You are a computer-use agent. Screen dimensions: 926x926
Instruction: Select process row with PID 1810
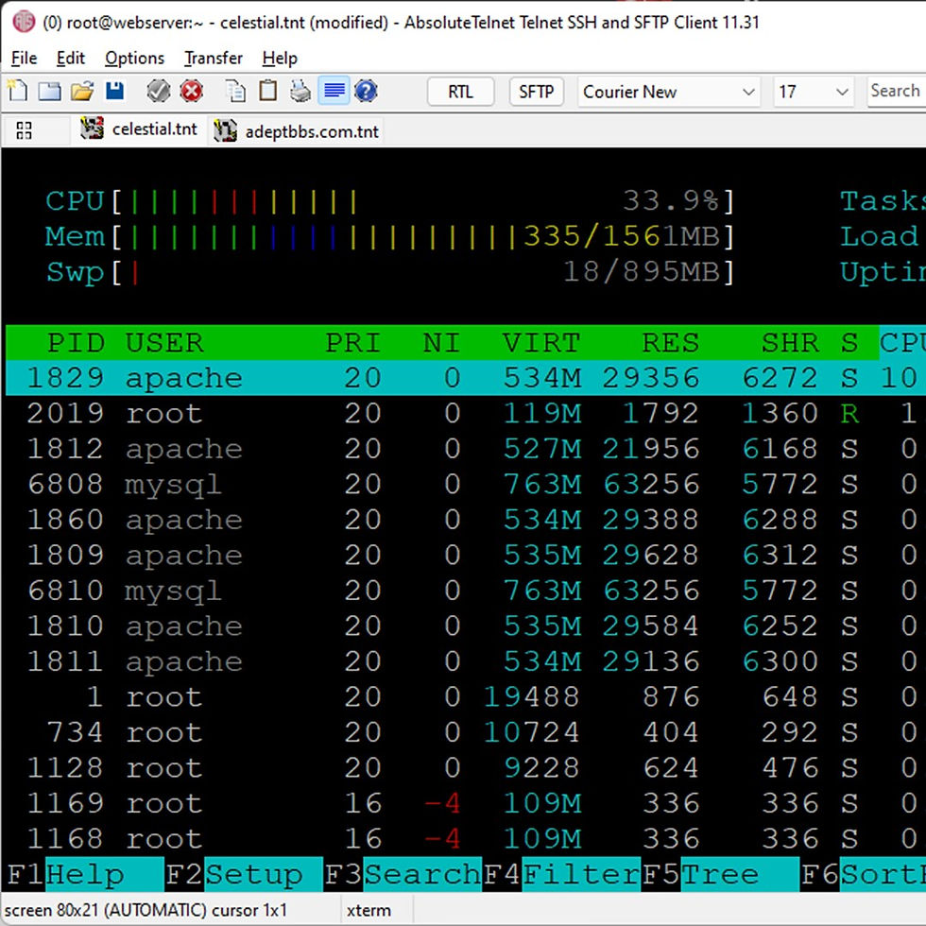point(466,626)
